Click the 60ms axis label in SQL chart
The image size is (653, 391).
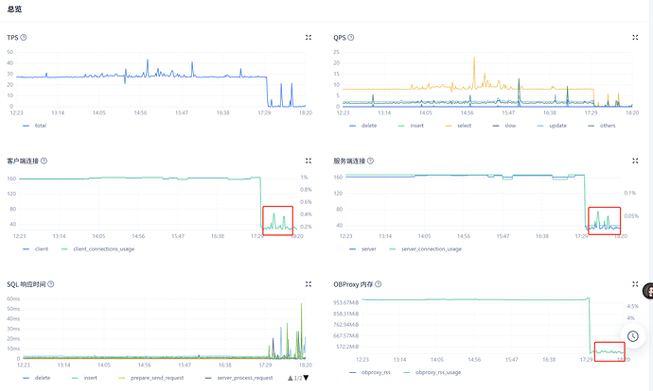point(13,298)
